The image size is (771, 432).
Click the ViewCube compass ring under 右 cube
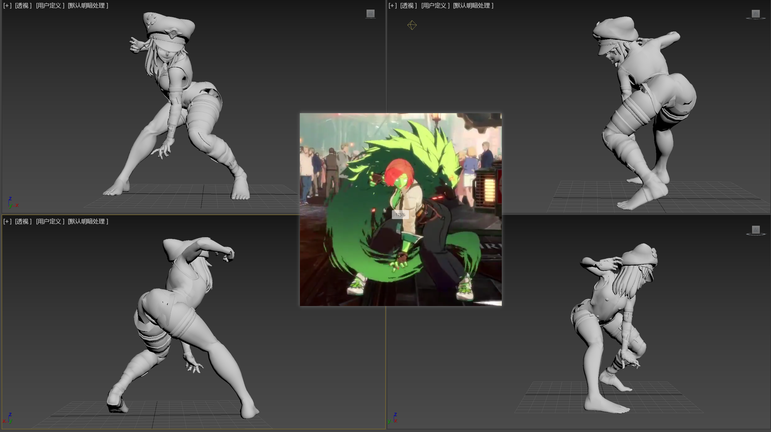point(756,18)
